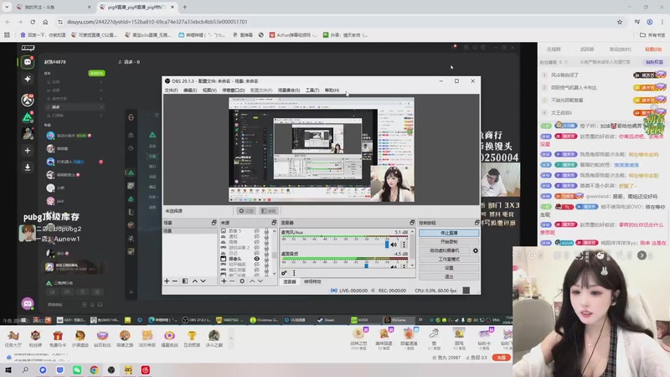Click KOOK download client icon in sidebar
The image size is (670, 377).
pyautogui.click(x=28, y=167)
